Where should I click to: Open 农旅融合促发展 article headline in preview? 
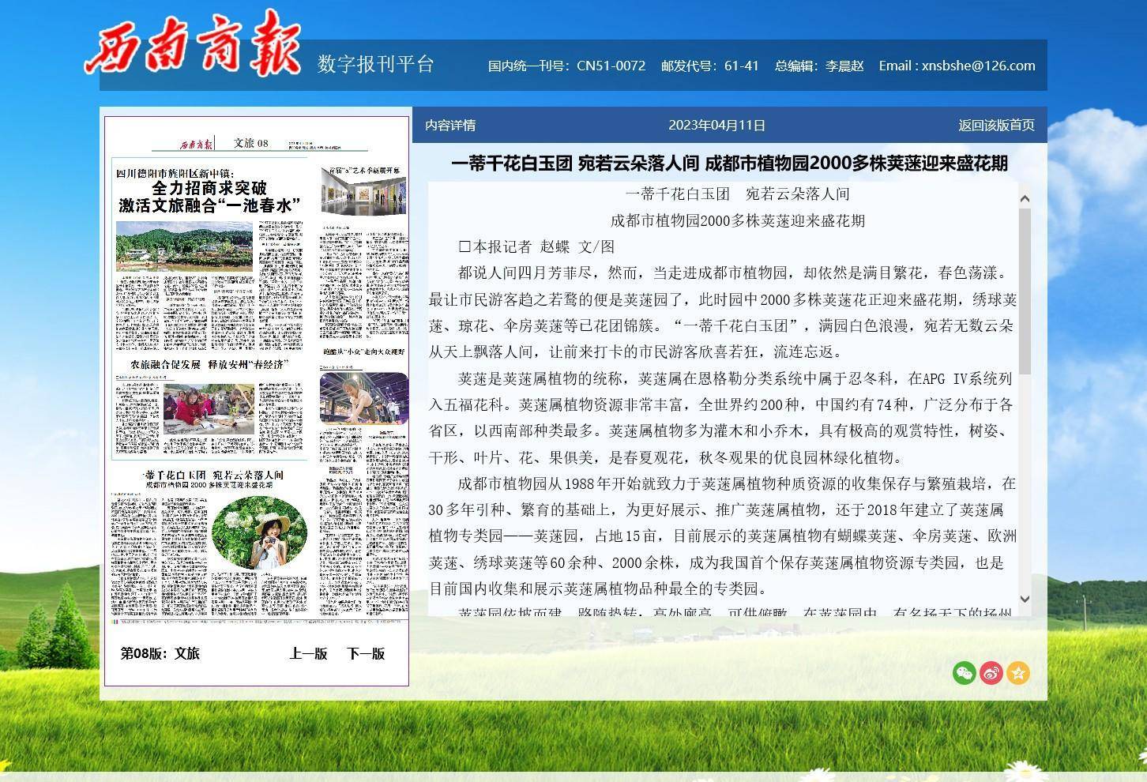click(209, 364)
